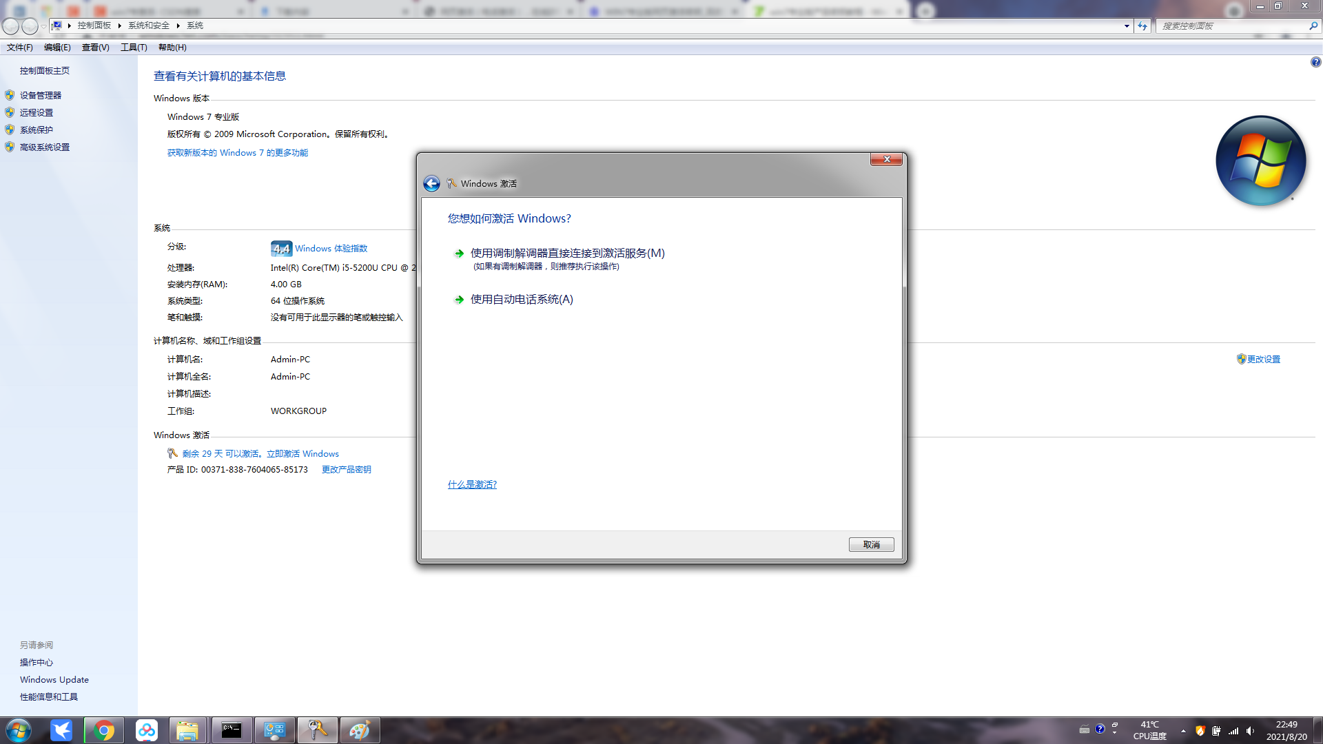Open Thunder download tool from the taskbar
Screen dimensions: 1323x744
[61, 730]
